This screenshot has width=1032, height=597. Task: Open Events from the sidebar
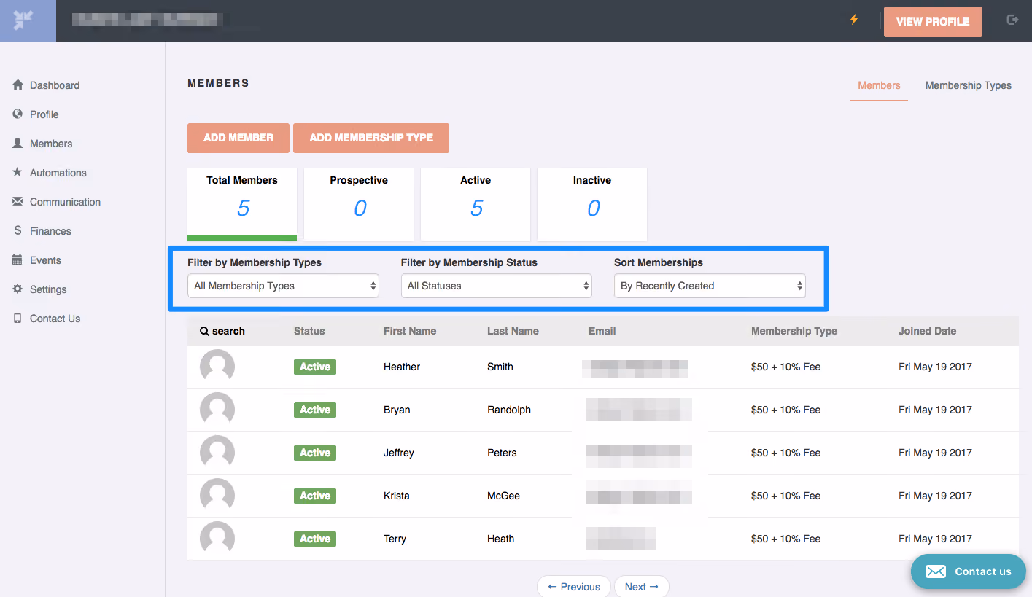coord(45,260)
